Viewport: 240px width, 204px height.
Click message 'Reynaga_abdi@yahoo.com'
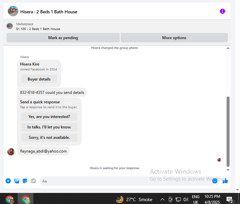point(43,151)
